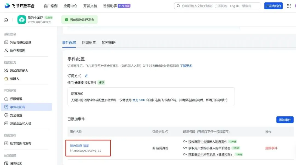Click the 权限管理 sidebar icon

point(6,99)
